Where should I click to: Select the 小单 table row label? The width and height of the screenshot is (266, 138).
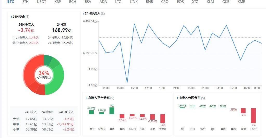pos(16,129)
